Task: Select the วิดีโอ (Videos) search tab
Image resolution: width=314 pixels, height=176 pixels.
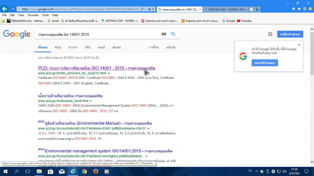Action: (88, 47)
